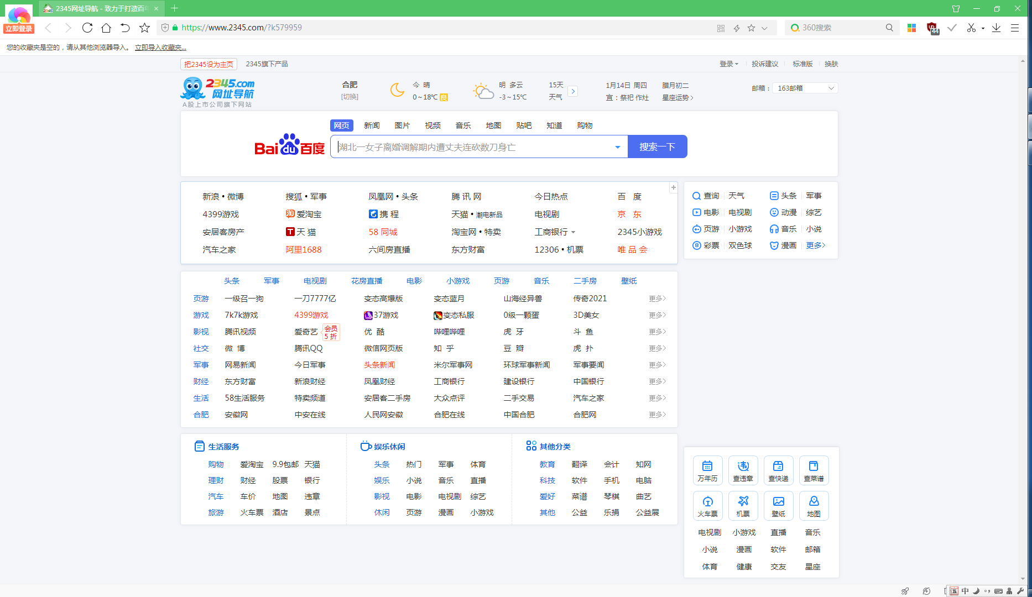Open 火车票 train ticket icon
Viewport: 1032px width, 597px height.
(x=707, y=505)
